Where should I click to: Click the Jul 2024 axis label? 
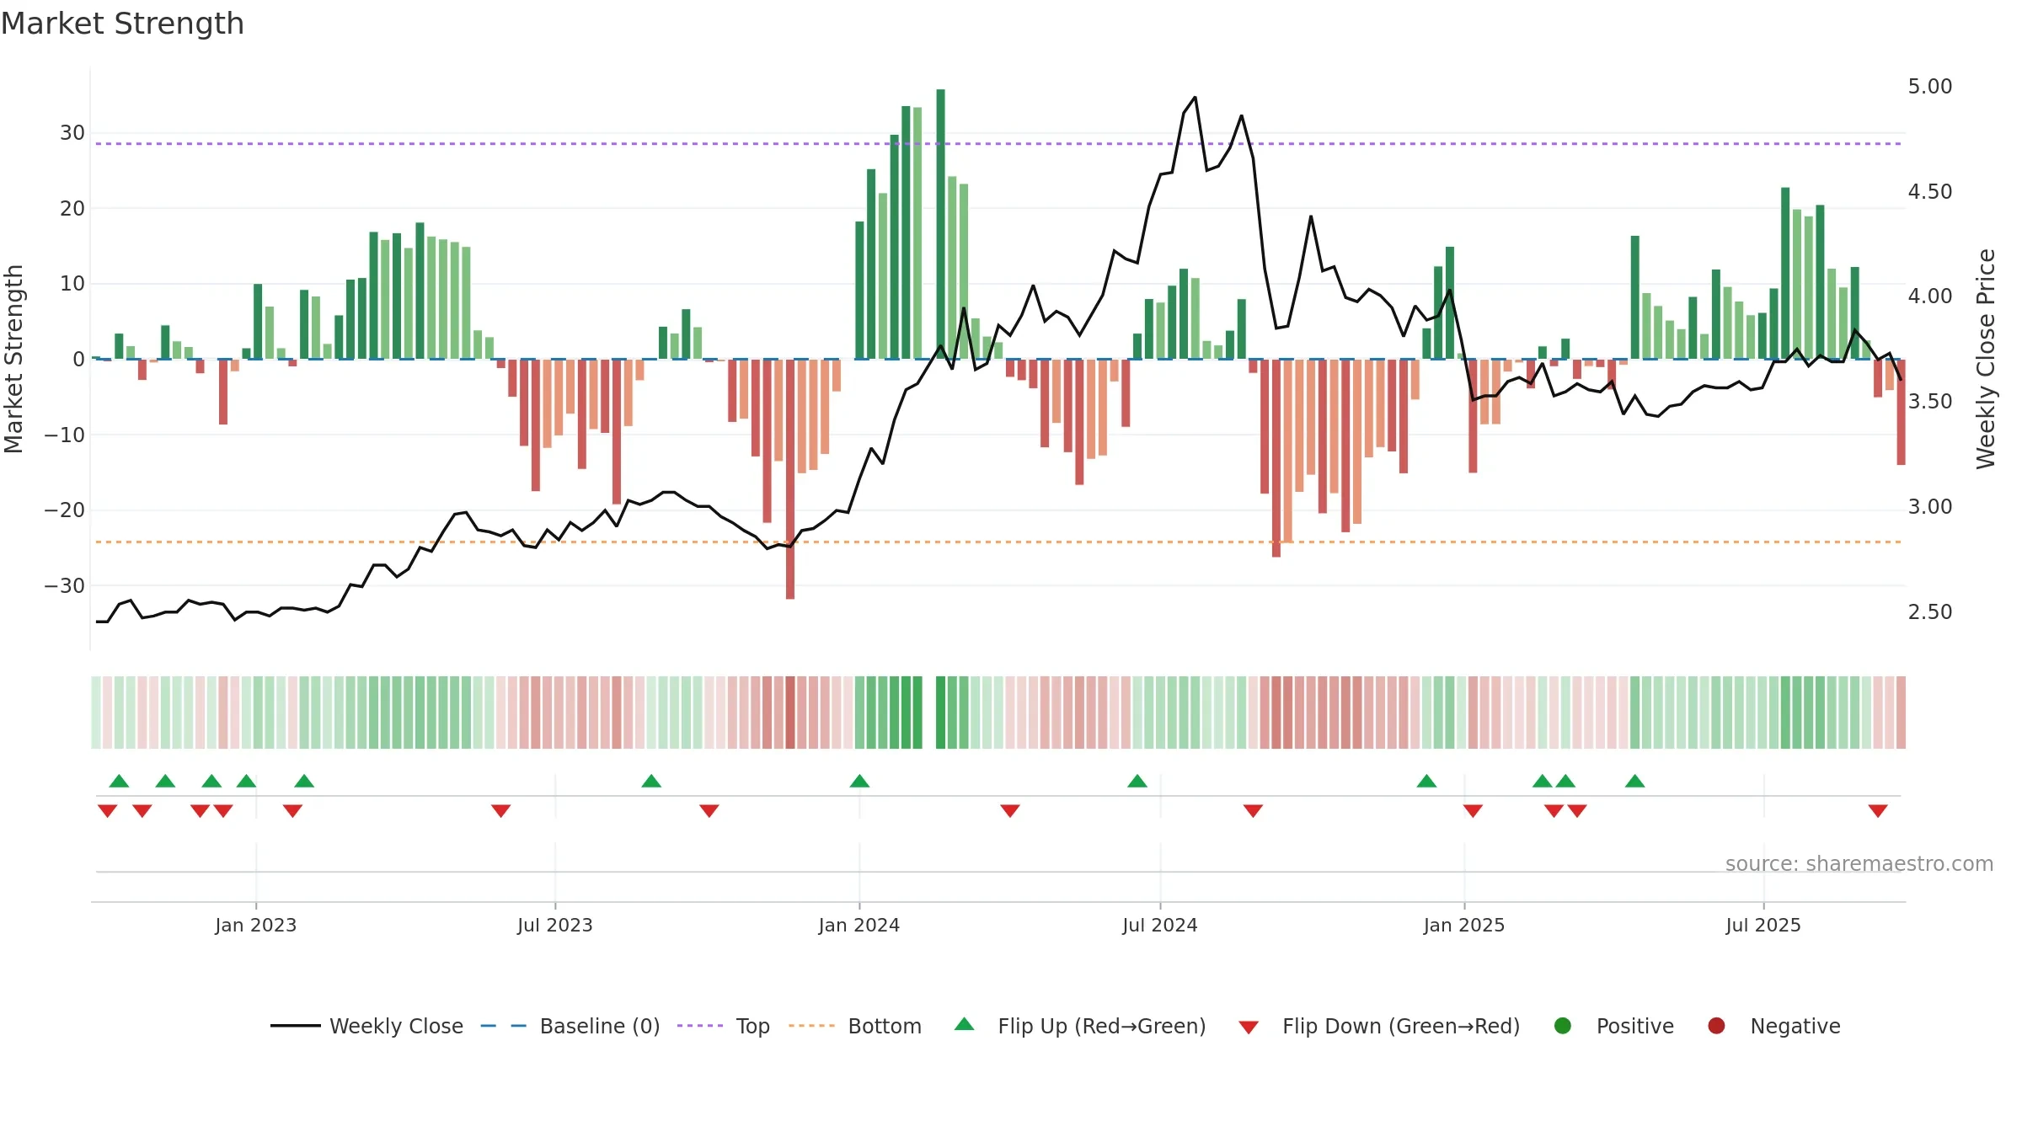1160,926
